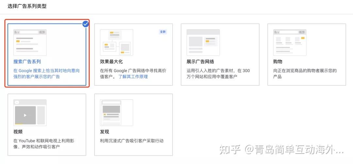Click the 发现 card description text

[x=132, y=141]
